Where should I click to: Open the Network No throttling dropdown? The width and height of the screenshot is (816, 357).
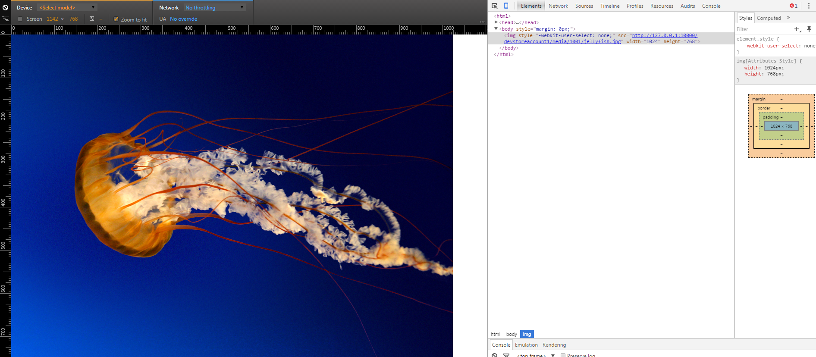[x=215, y=7]
